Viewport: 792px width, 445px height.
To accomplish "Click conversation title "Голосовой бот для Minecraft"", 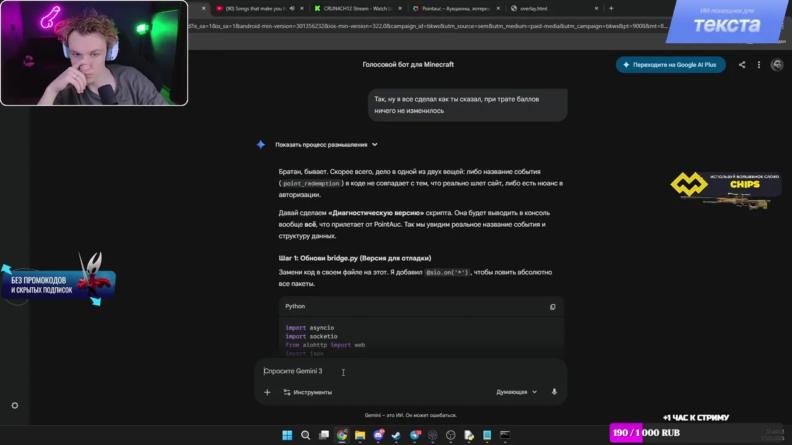I will [408, 64].
